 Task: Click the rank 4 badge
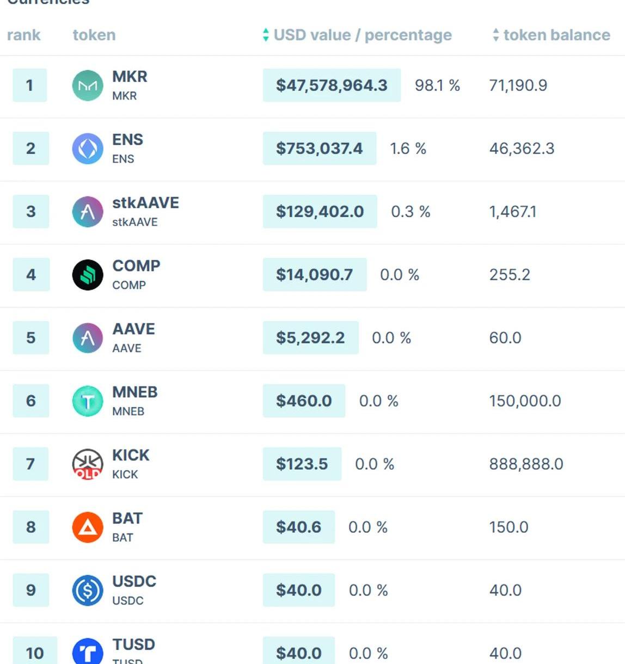click(x=31, y=275)
